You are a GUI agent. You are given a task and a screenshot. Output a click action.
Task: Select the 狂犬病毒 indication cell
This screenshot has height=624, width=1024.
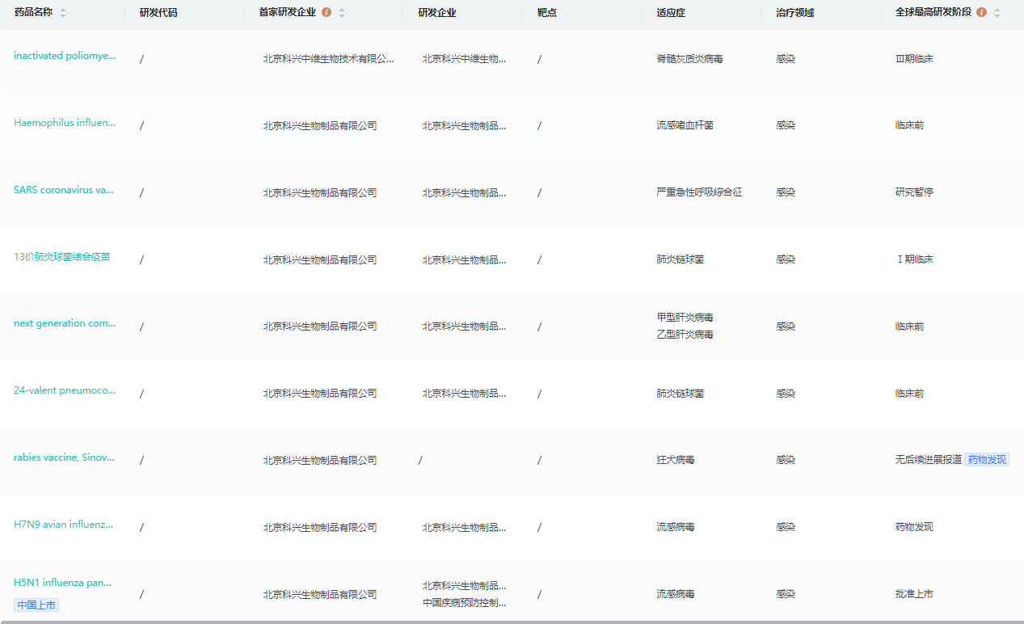[x=675, y=460]
